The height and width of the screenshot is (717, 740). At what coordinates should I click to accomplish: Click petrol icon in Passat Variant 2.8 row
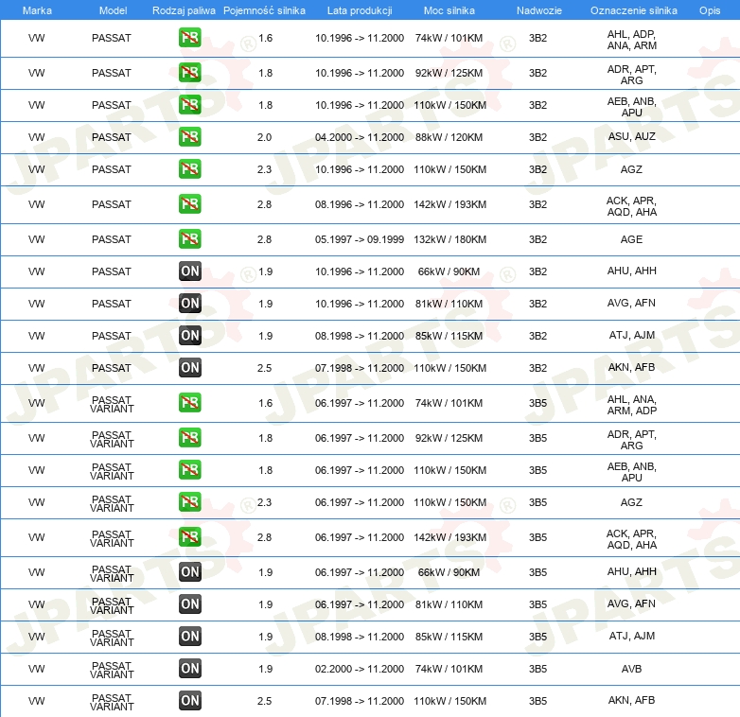(189, 536)
